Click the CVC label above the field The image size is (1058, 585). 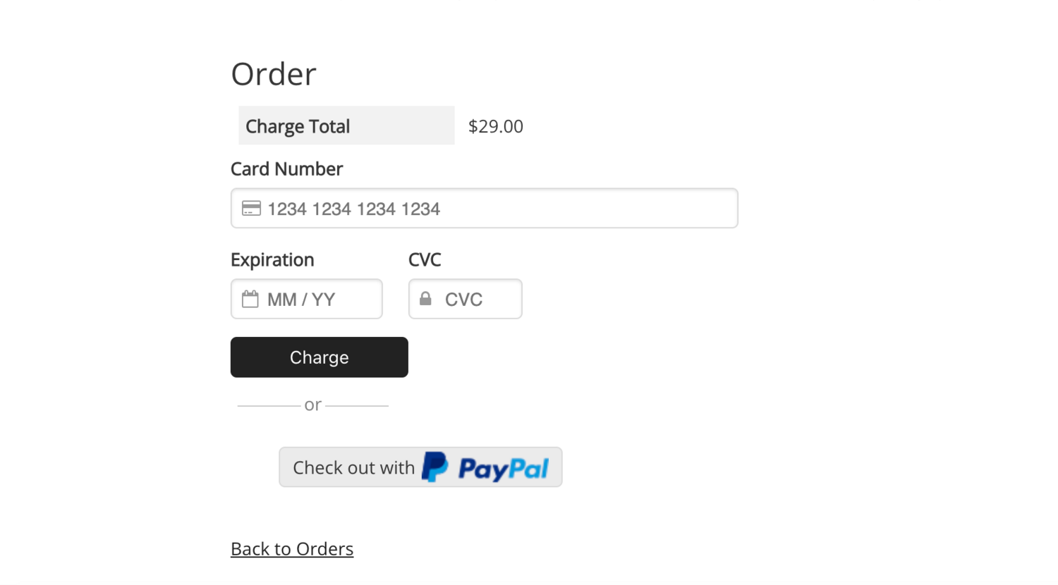[x=425, y=260]
